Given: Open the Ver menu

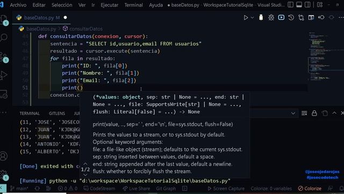Looking at the screenshot, I should click(82, 5).
